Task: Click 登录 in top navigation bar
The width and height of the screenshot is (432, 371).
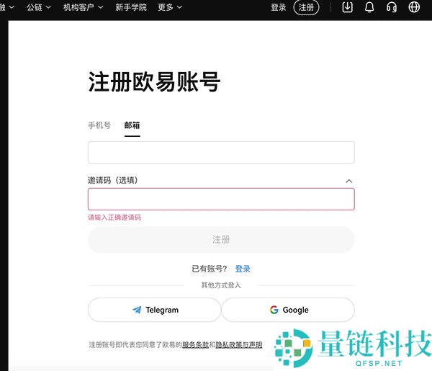Action: click(x=278, y=7)
